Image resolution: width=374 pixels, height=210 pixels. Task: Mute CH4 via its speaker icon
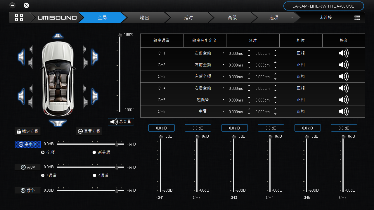(344, 88)
